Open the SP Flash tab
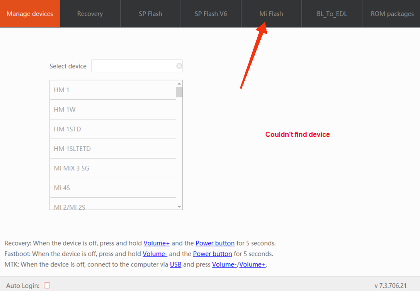The width and height of the screenshot is (420, 291). pyautogui.click(x=150, y=14)
